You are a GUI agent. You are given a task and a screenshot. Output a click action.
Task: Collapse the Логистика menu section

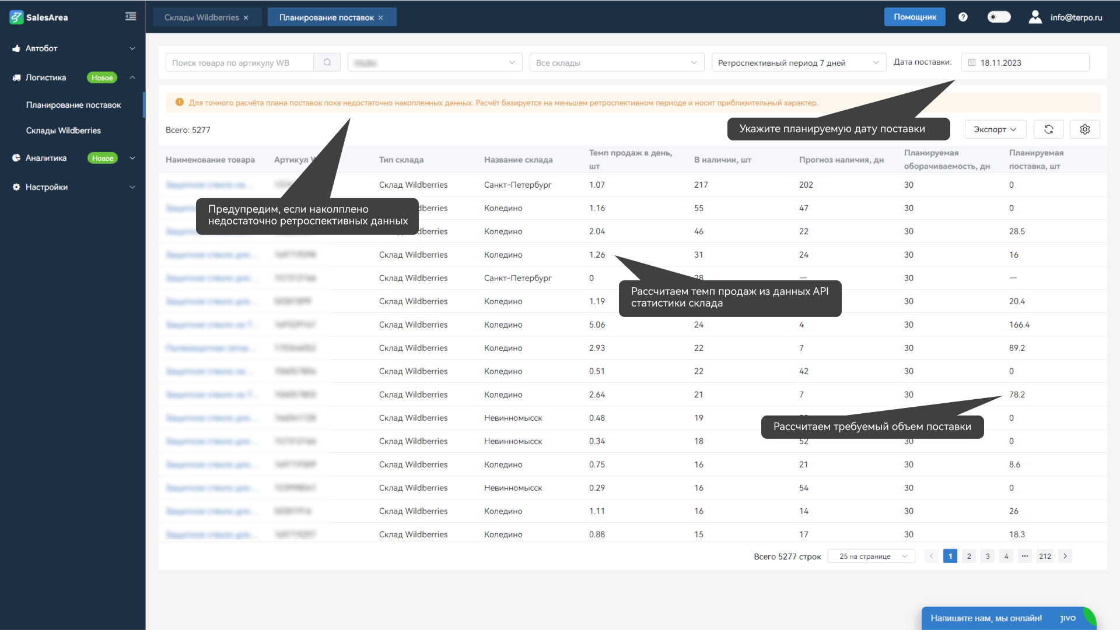pos(132,78)
